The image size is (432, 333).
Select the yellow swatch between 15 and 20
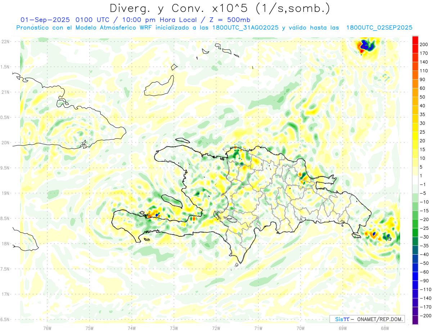(x=415, y=145)
